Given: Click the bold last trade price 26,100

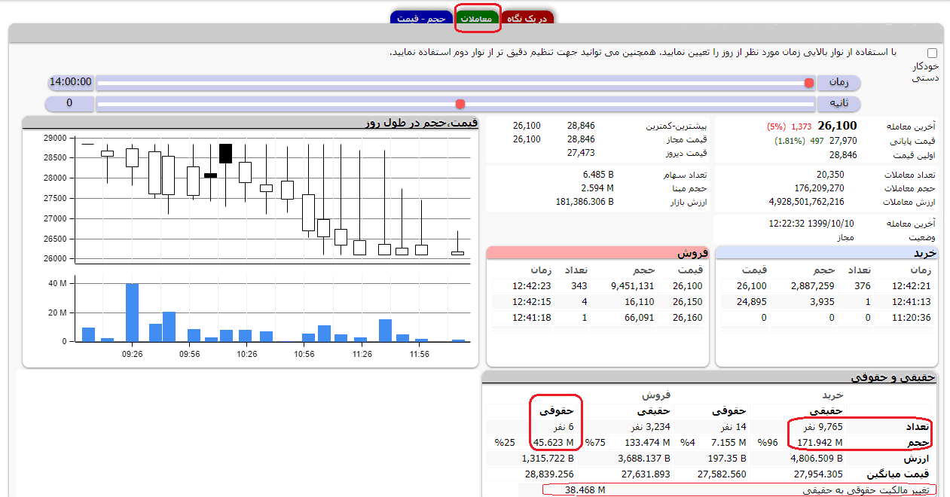Looking at the screenshot, I should [837, 126].
